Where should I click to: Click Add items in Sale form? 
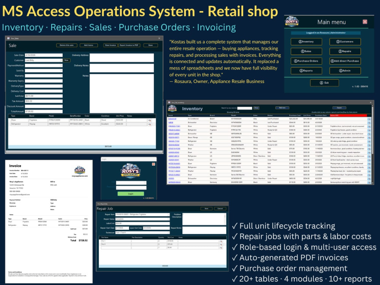(x=89, y=45)
